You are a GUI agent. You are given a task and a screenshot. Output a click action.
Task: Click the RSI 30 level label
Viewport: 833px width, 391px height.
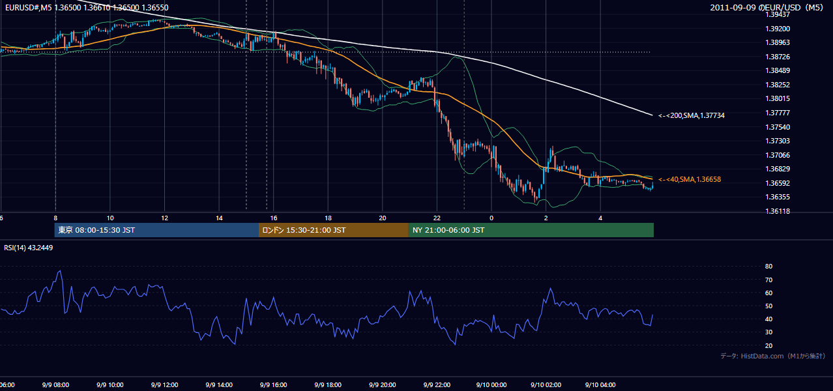pyautogui.click(x=768, y=332)
